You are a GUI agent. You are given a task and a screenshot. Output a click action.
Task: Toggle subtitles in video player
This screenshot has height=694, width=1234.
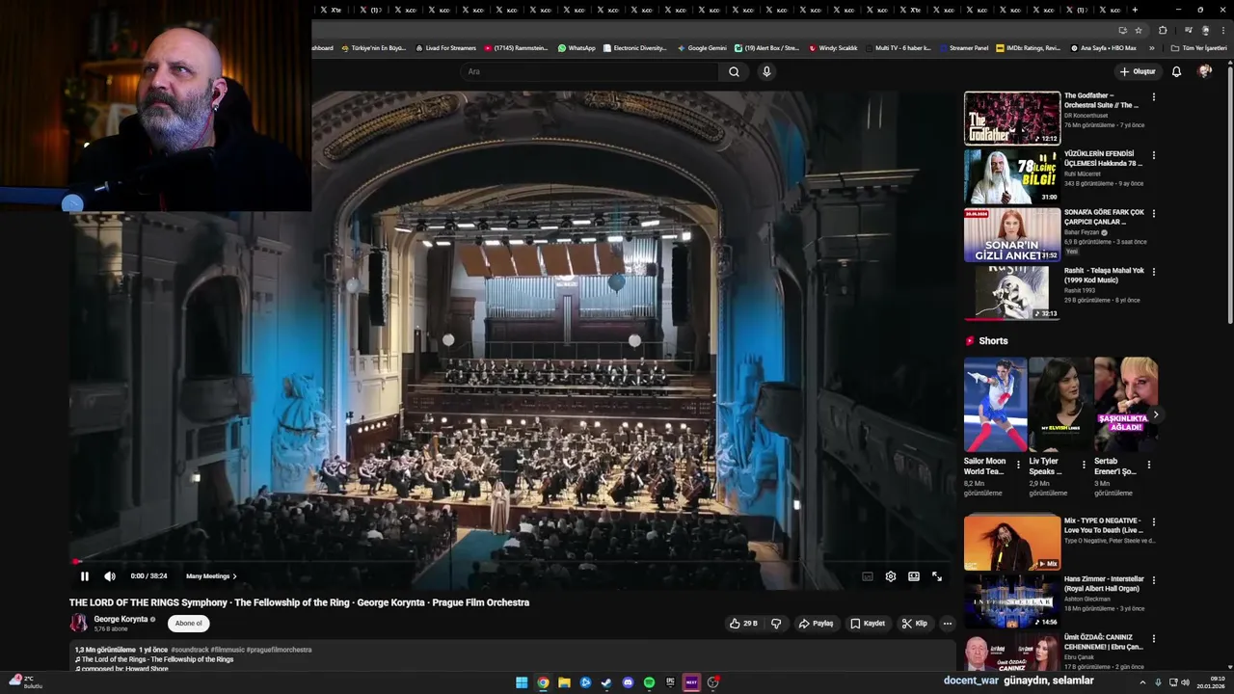pyautogui.click(x=868, y=576)
